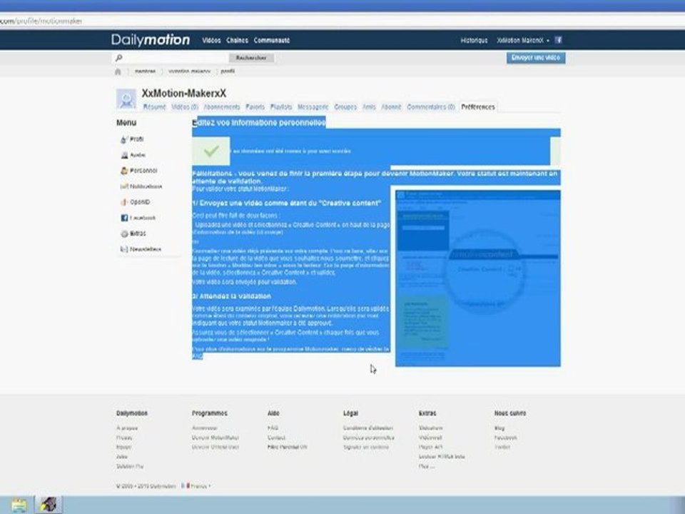Open the FAQ link in footer

tap(273, 428)
